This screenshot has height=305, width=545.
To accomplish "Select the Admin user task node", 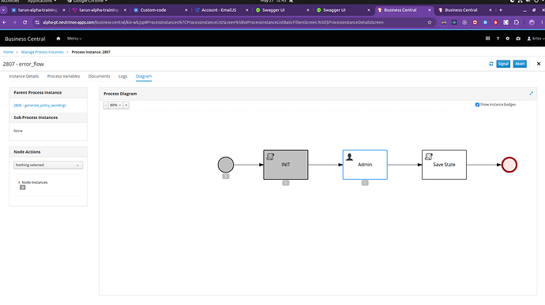I will point(365,165).
